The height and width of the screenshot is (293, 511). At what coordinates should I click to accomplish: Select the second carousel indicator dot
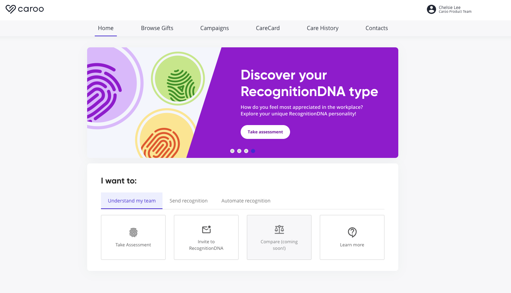[239, 151]
